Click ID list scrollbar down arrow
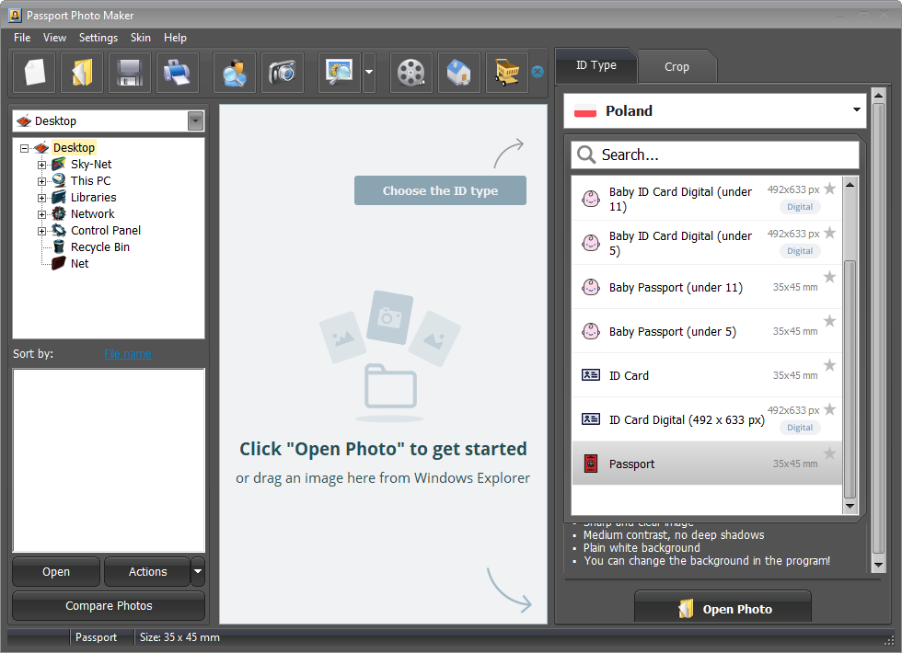This screenshot has height=653, width=902. click(850, 507)
